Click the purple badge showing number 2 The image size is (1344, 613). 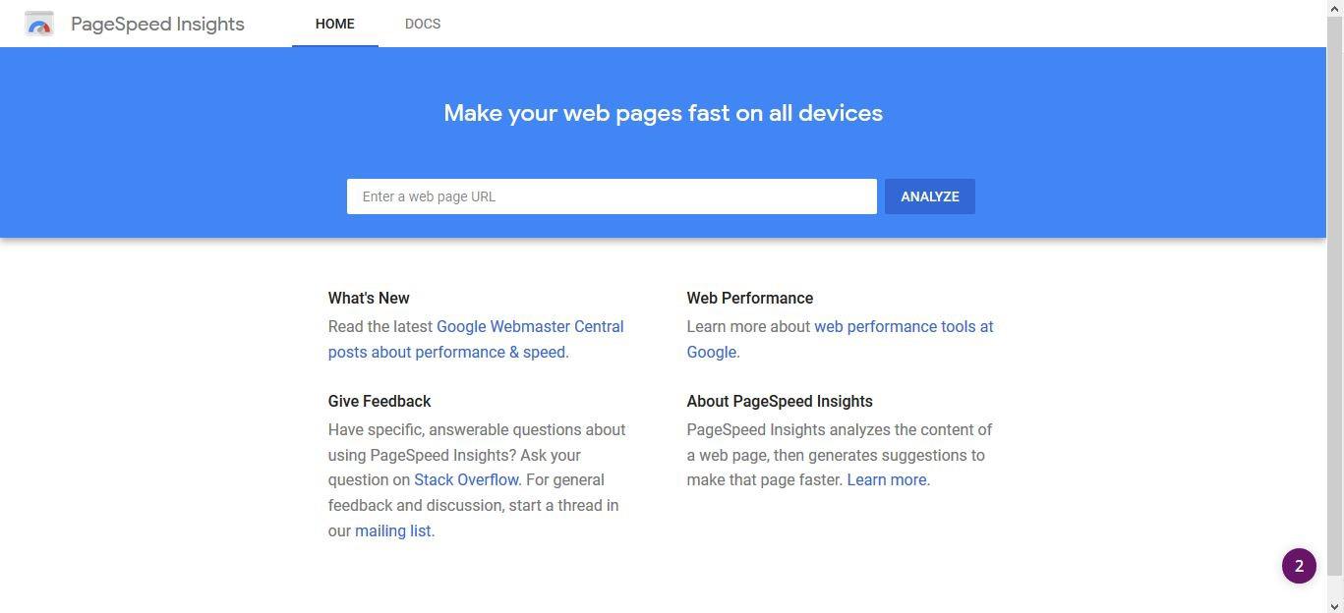tap(1299, 566)
